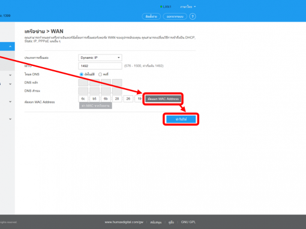306x229 pixels.
Task: Click the dark clone MAC Address button
Action: pos(163,99)
